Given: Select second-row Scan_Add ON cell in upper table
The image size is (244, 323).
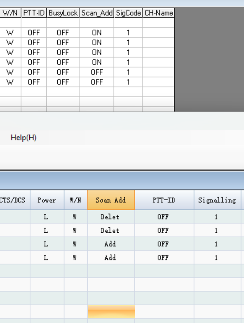Looking at the screenshot, I should [x=96, y=42].
